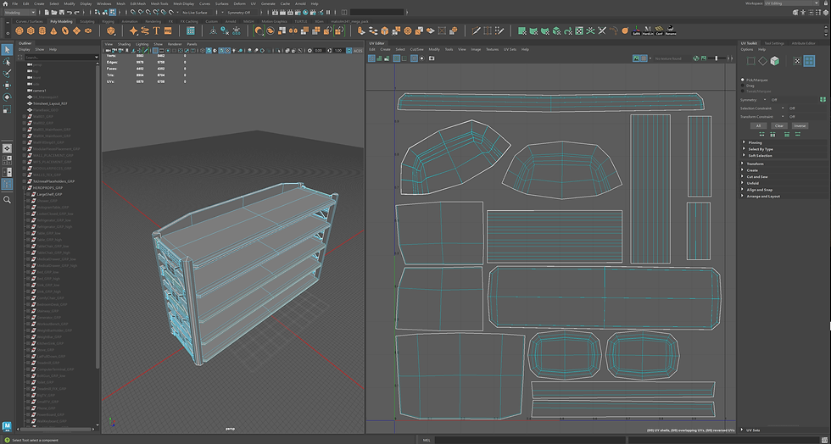Select the Pick/Marquee radio button

(x=743, y=79)
